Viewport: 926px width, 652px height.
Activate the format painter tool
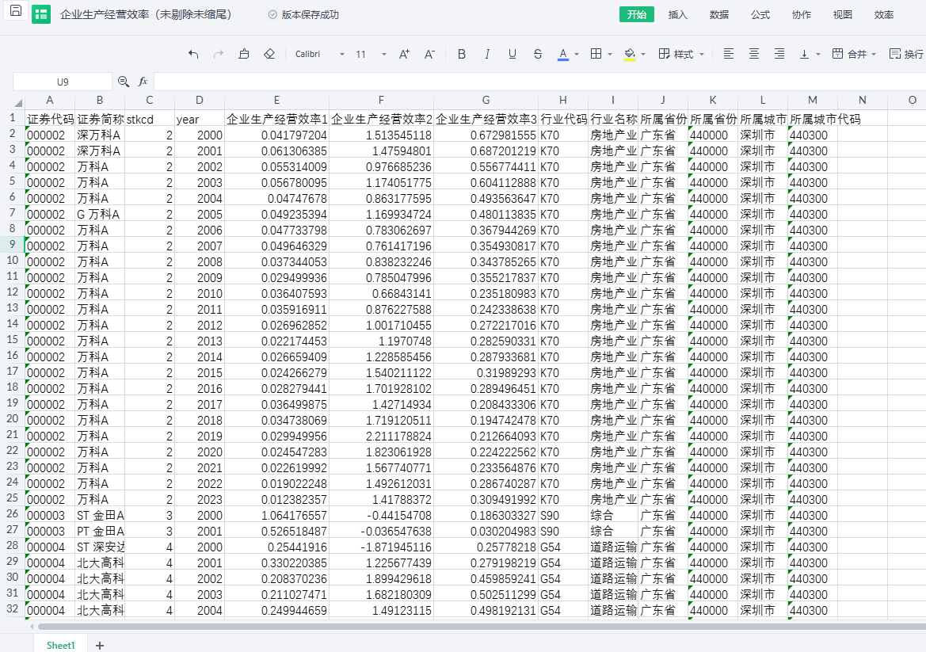coord(244,55)
